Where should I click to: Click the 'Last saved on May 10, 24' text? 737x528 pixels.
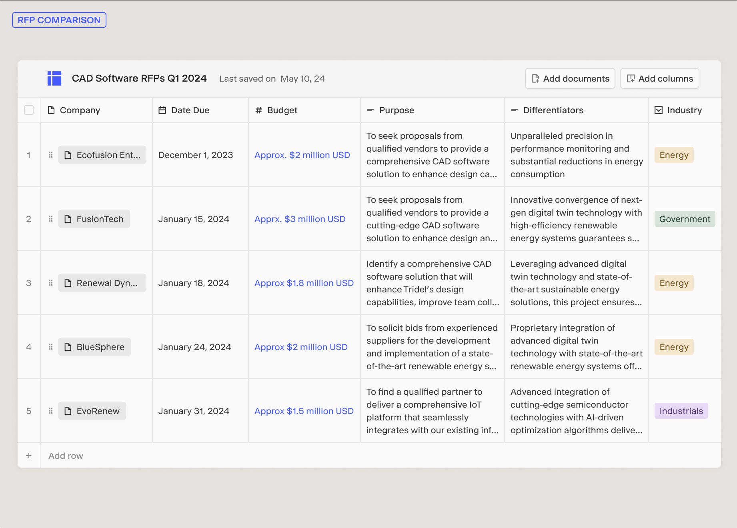[x=272, y=79]
